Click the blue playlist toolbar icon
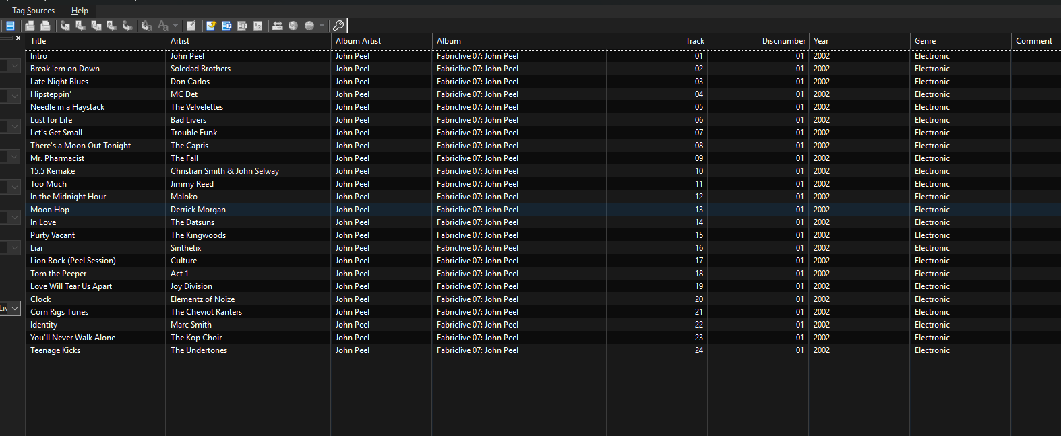This screenshot has width=1061, height=436. coord(226,26)
